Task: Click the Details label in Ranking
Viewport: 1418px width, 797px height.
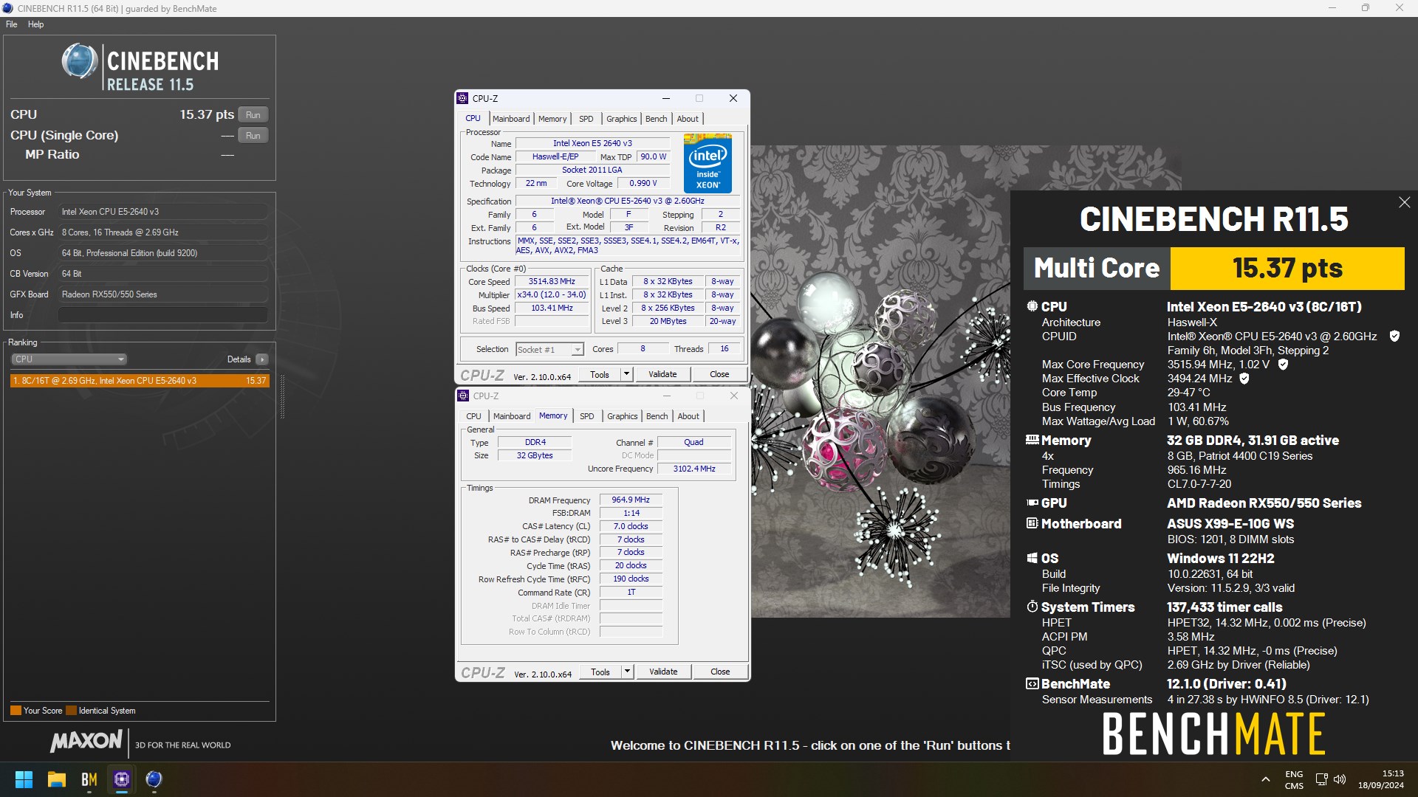Action: pyautogui.click(x=239, y=359)
